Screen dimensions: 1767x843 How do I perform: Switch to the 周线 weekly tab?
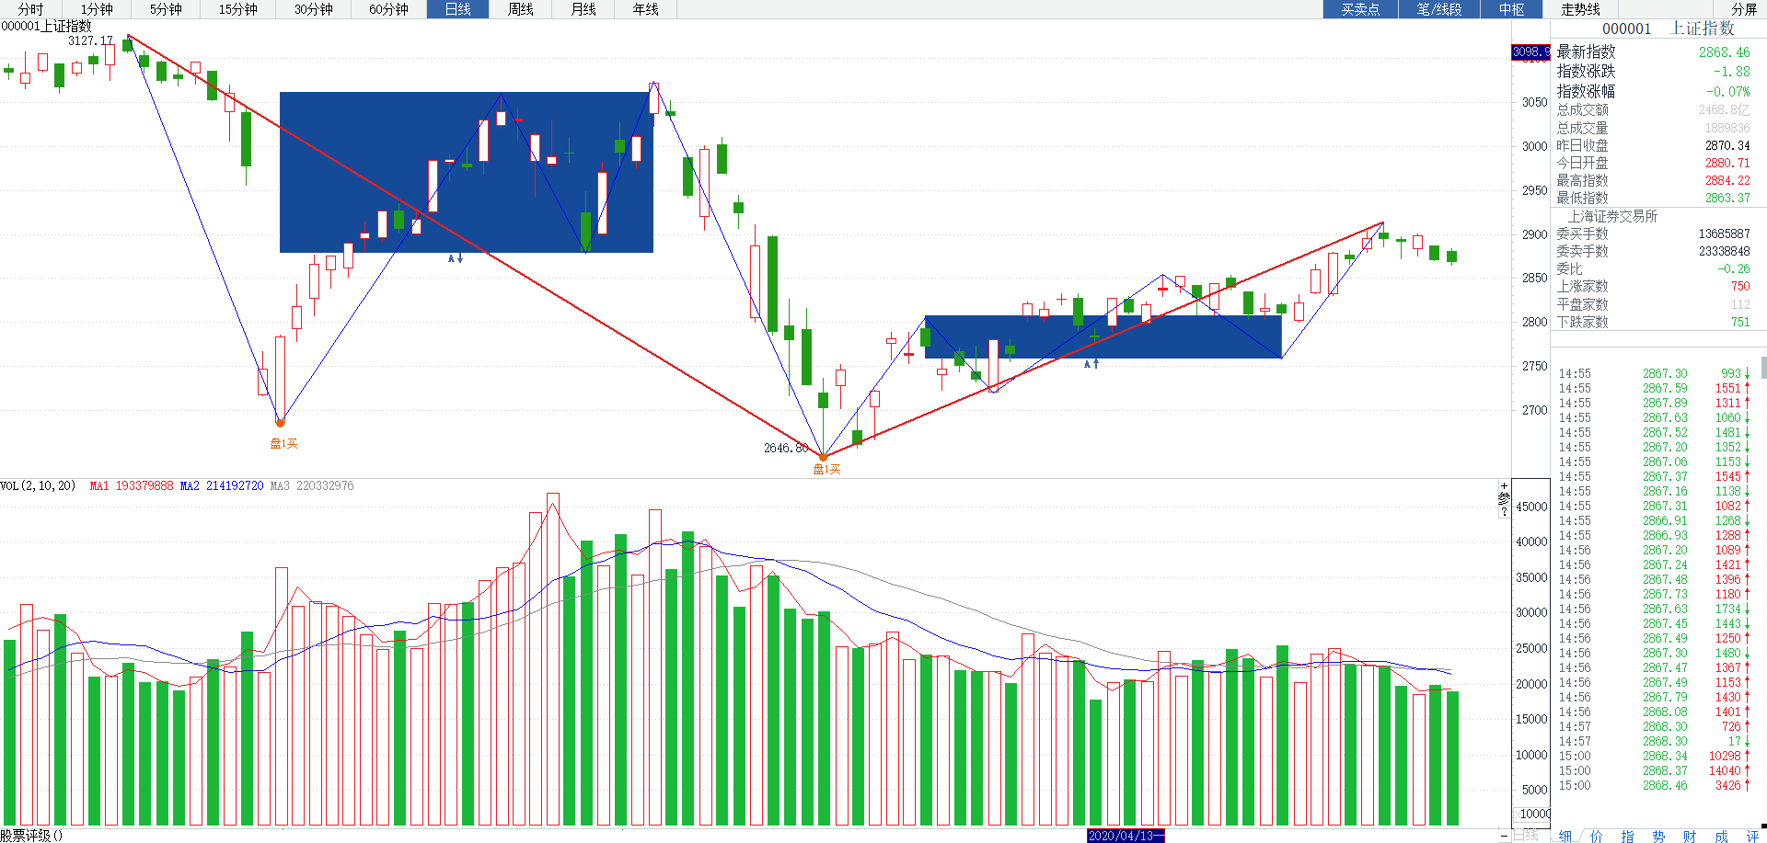[x=521, y=9]
